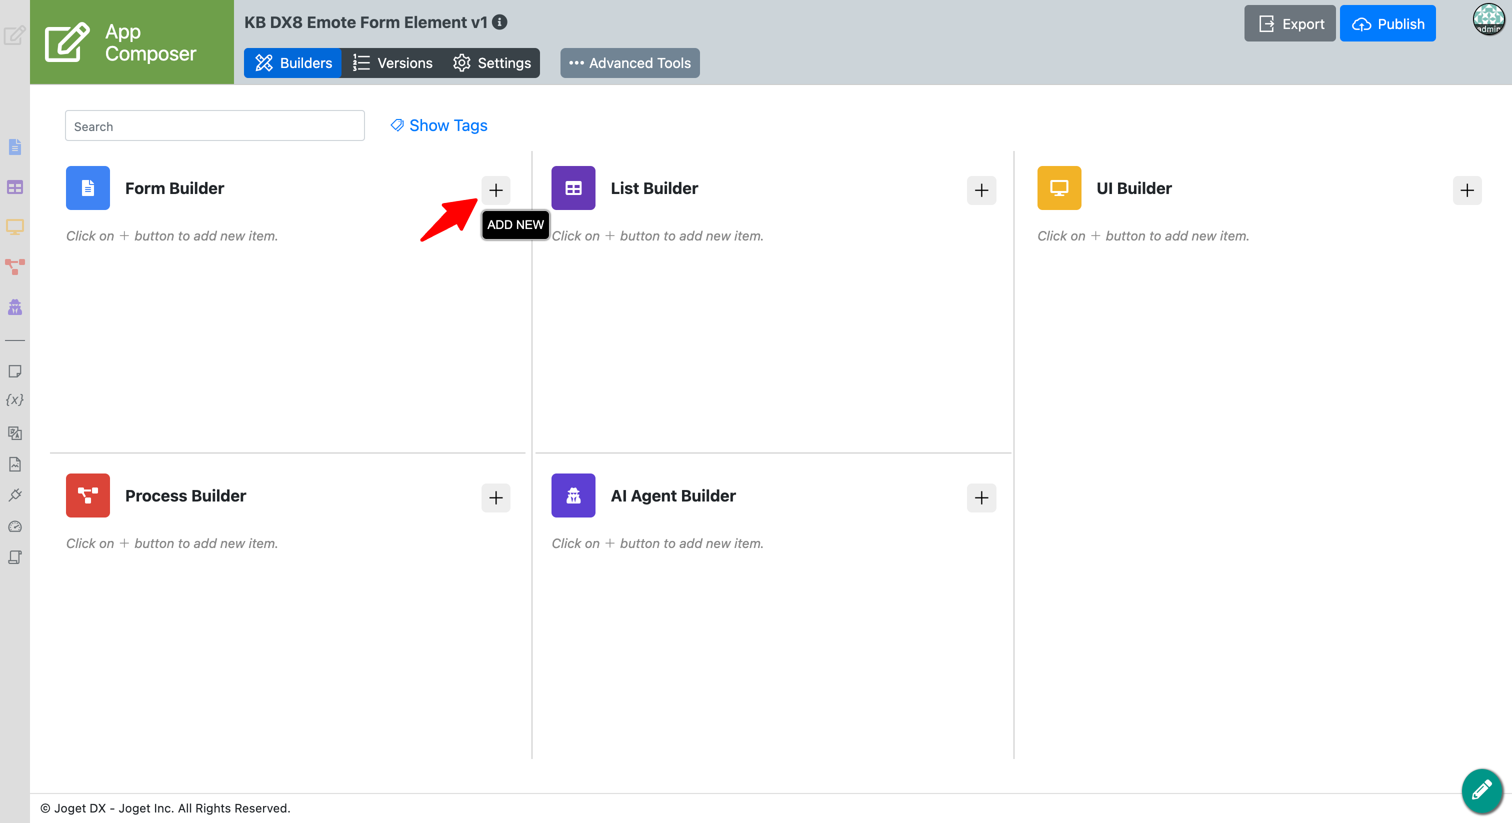Click the translation language icon in sidebar
Viewport: 1512px width, 823px height.
14,433
